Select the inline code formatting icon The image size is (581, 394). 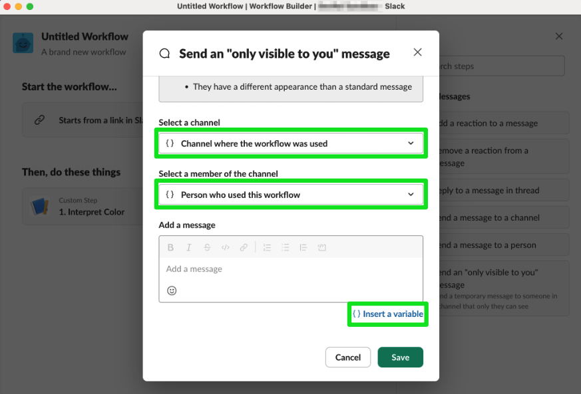(x=226, y=247)
